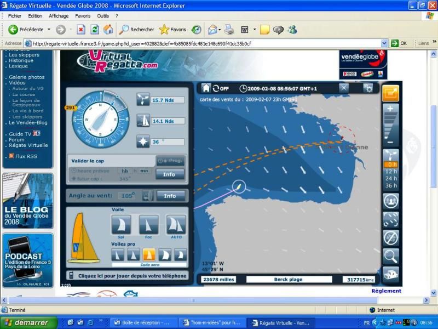Click Valider le cap
This screenshot has width=438, height=329.
pyautogui.click(x=88, y=161)
